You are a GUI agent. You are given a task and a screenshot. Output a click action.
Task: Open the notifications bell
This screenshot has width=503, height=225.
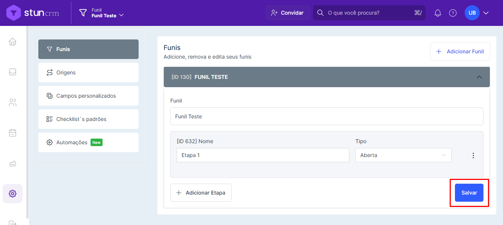(438, 13)
